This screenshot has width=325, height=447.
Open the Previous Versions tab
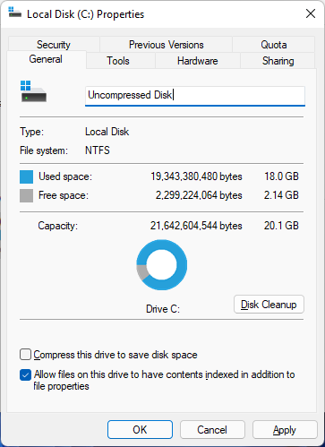tap(166, 45)
